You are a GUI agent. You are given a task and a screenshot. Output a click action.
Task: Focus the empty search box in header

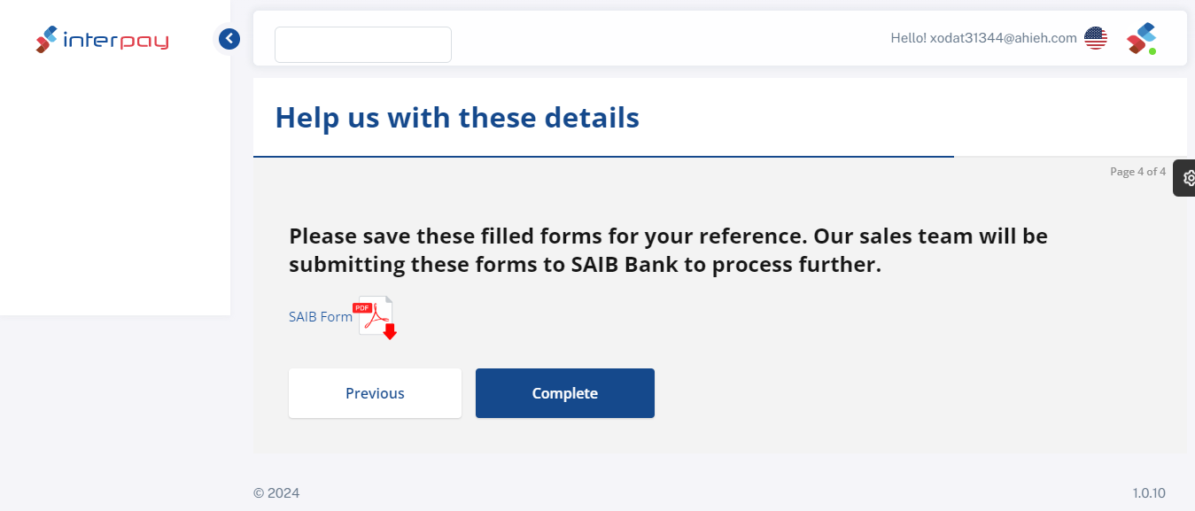pyautogui.click(x=363, y=45)
